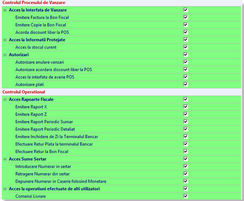This screenshot has width=244, height=201.
Task: Toggle Introducere Numerar in sertar checkbox
Action: [x=186, y=166]
